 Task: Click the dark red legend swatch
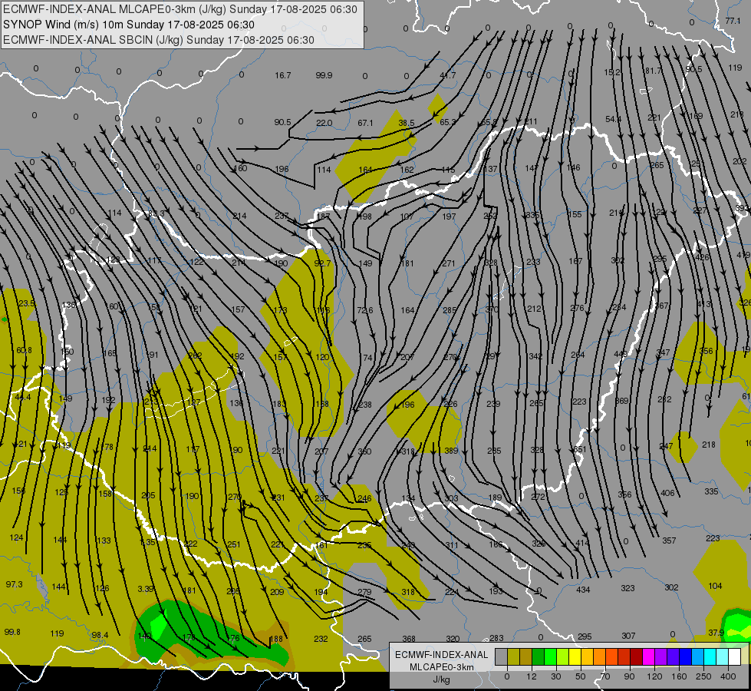tap(636, 656)
